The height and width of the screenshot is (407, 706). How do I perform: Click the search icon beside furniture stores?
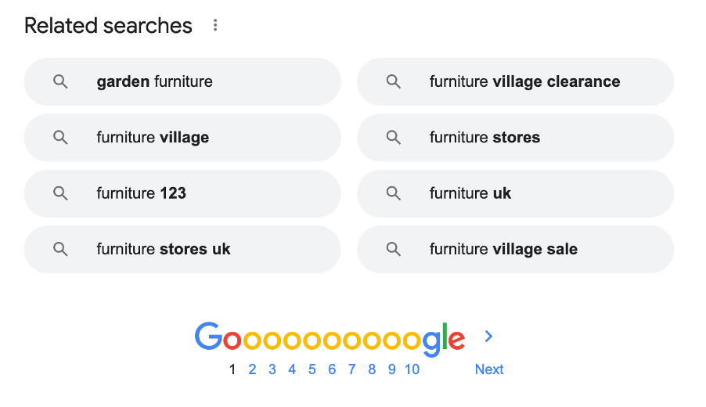(x=394, y=137)
